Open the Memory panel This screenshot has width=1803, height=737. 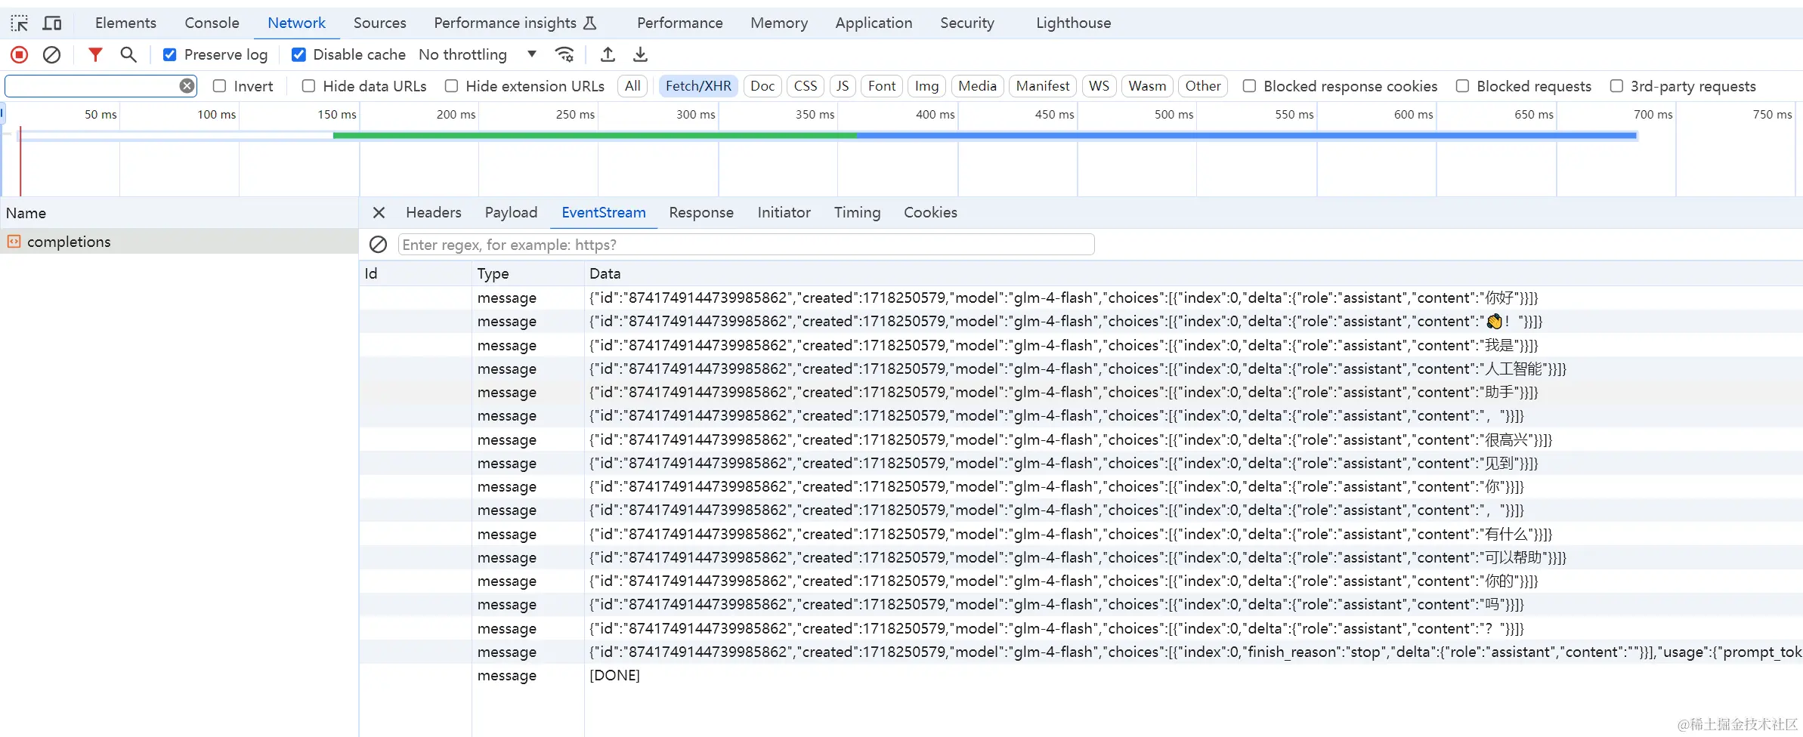tap(778, 23)
